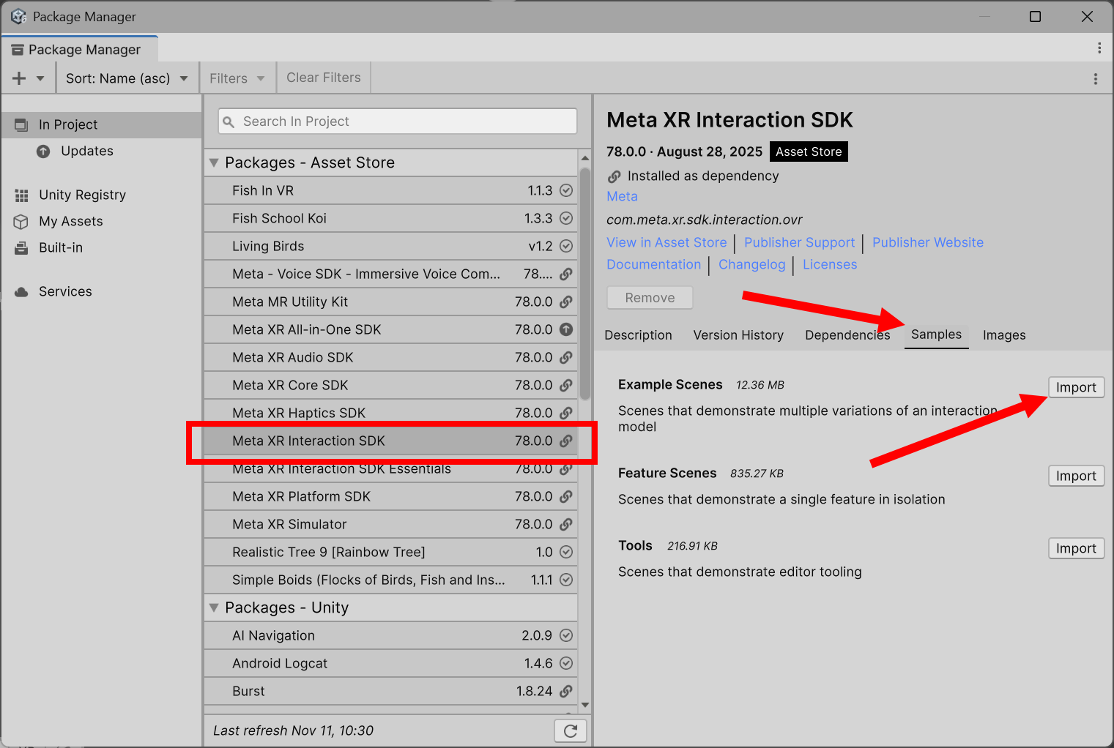Select the Burst package

pyautogui.click(x=391, y=691)
